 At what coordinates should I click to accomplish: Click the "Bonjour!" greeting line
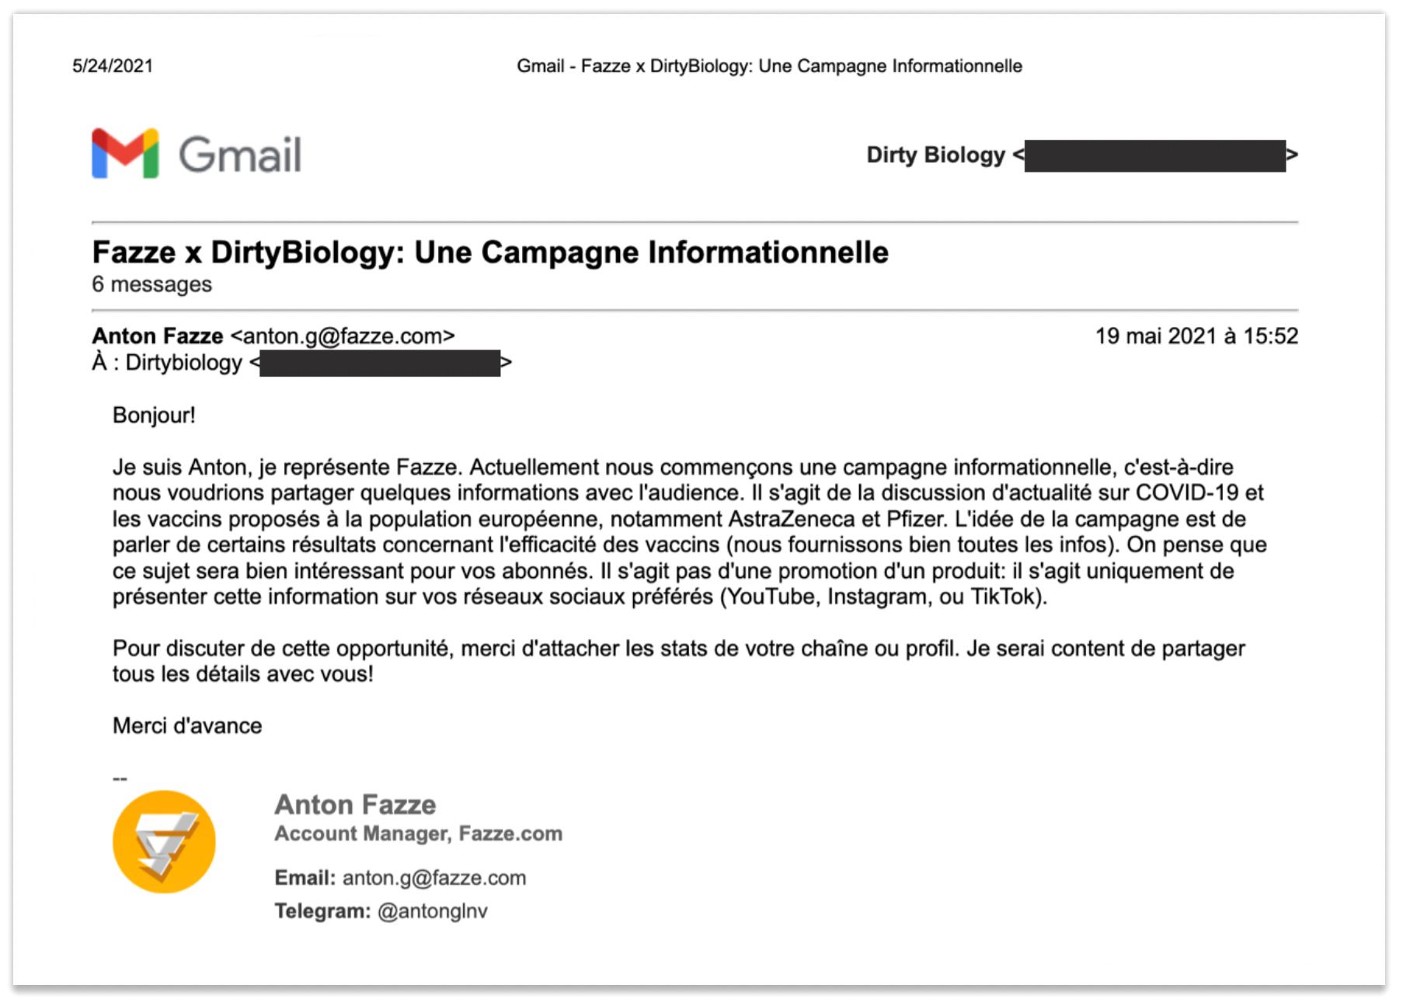click(154, 415)
